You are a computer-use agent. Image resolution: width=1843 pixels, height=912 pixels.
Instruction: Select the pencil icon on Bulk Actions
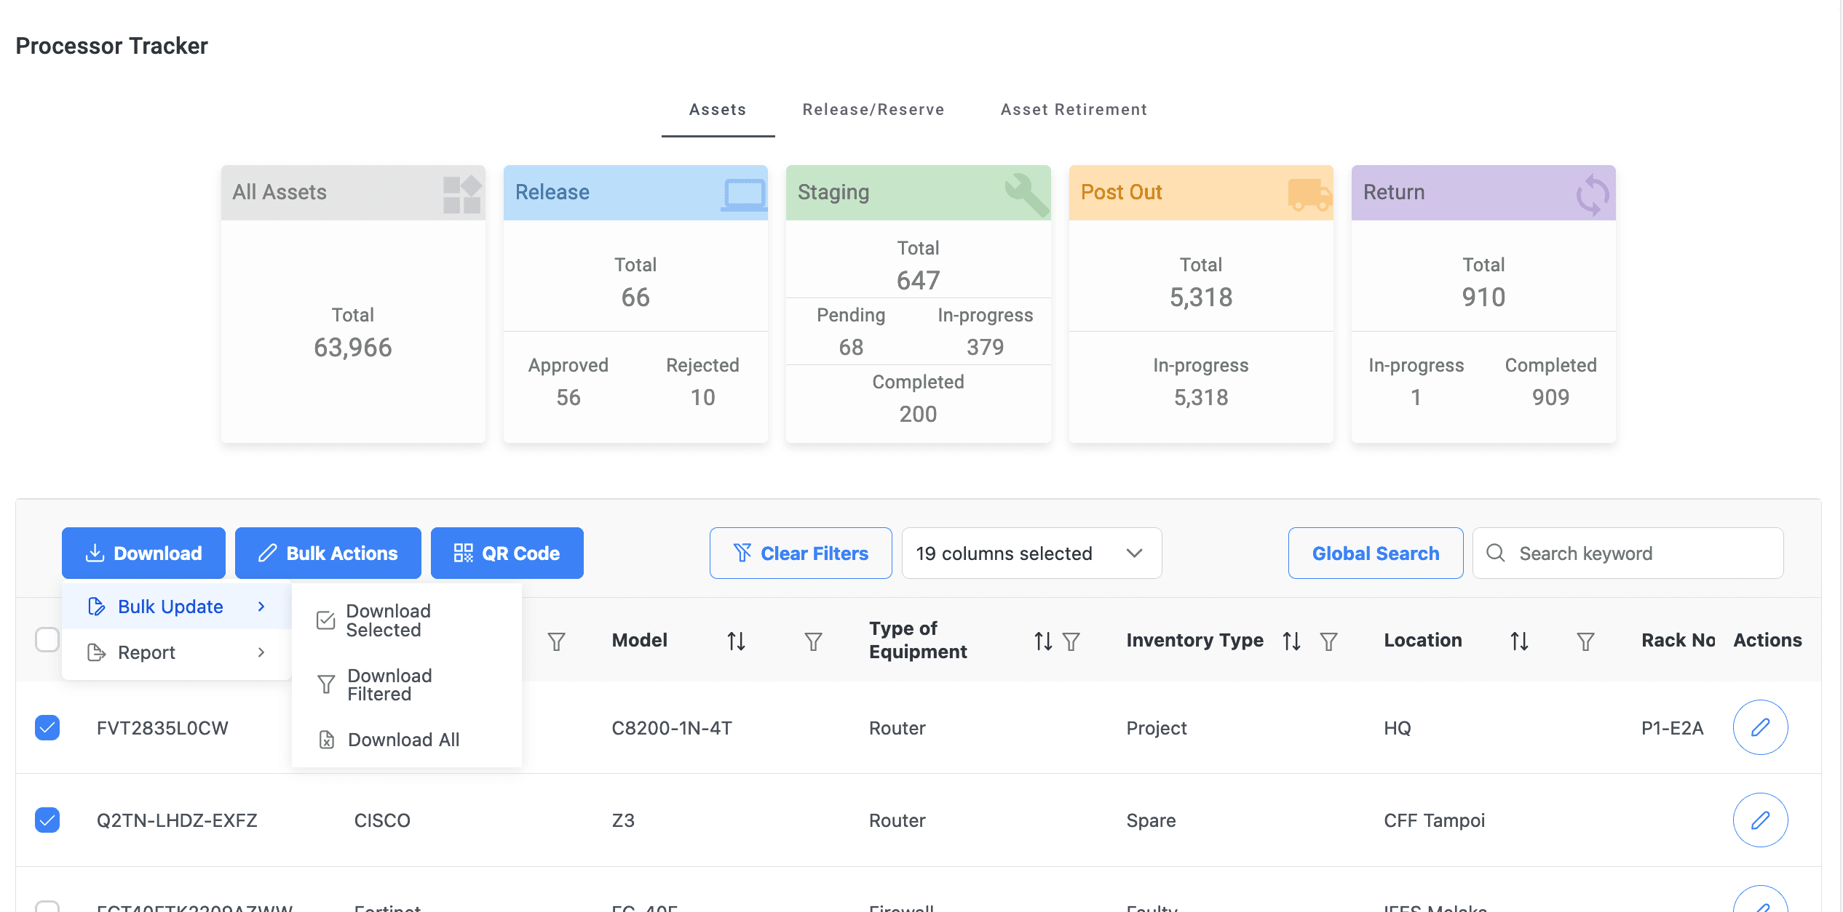268,553
